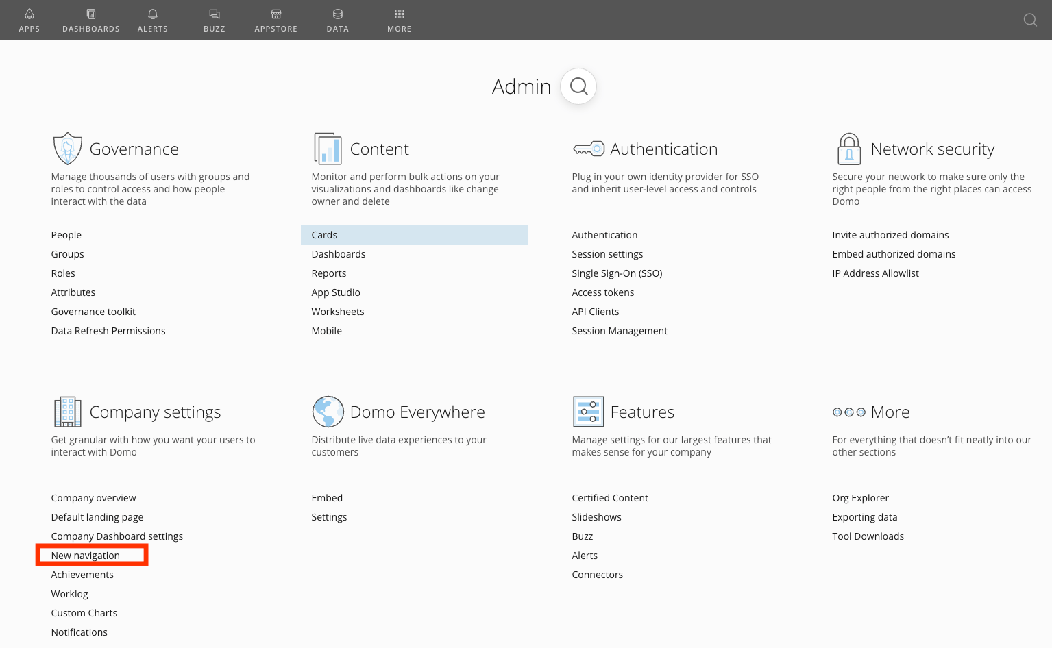The height and width of the screenshot is (648, 1052).
Task: Open Embed under Domo Everywhere
Action: coord(327,498)
